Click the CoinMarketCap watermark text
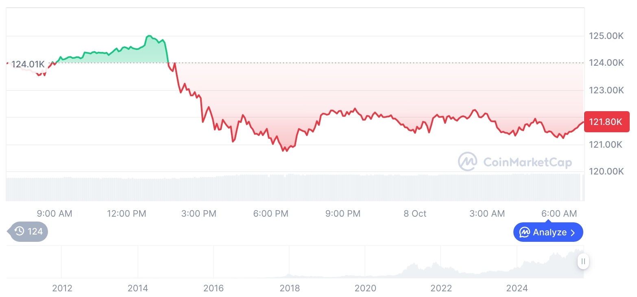Screen dimensions: 637x297 coord(527,162)
